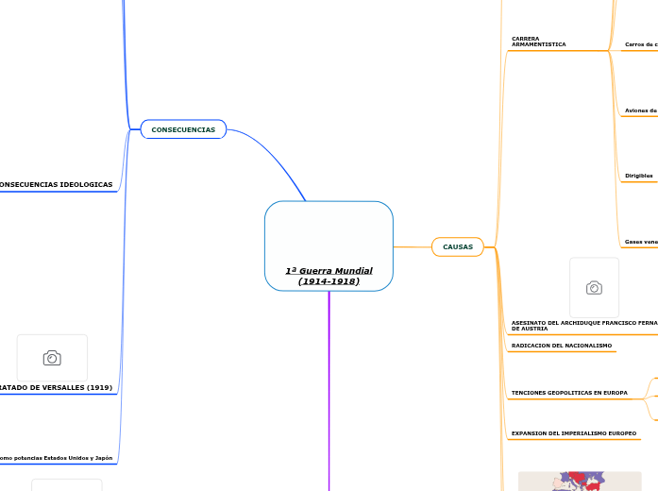Click the Dirigibles subtopic

[x=639, y=176]
